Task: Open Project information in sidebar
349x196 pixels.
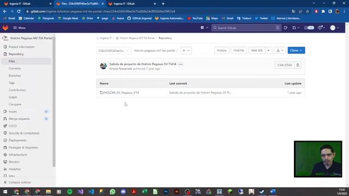Action: click(x=22, y=47)
